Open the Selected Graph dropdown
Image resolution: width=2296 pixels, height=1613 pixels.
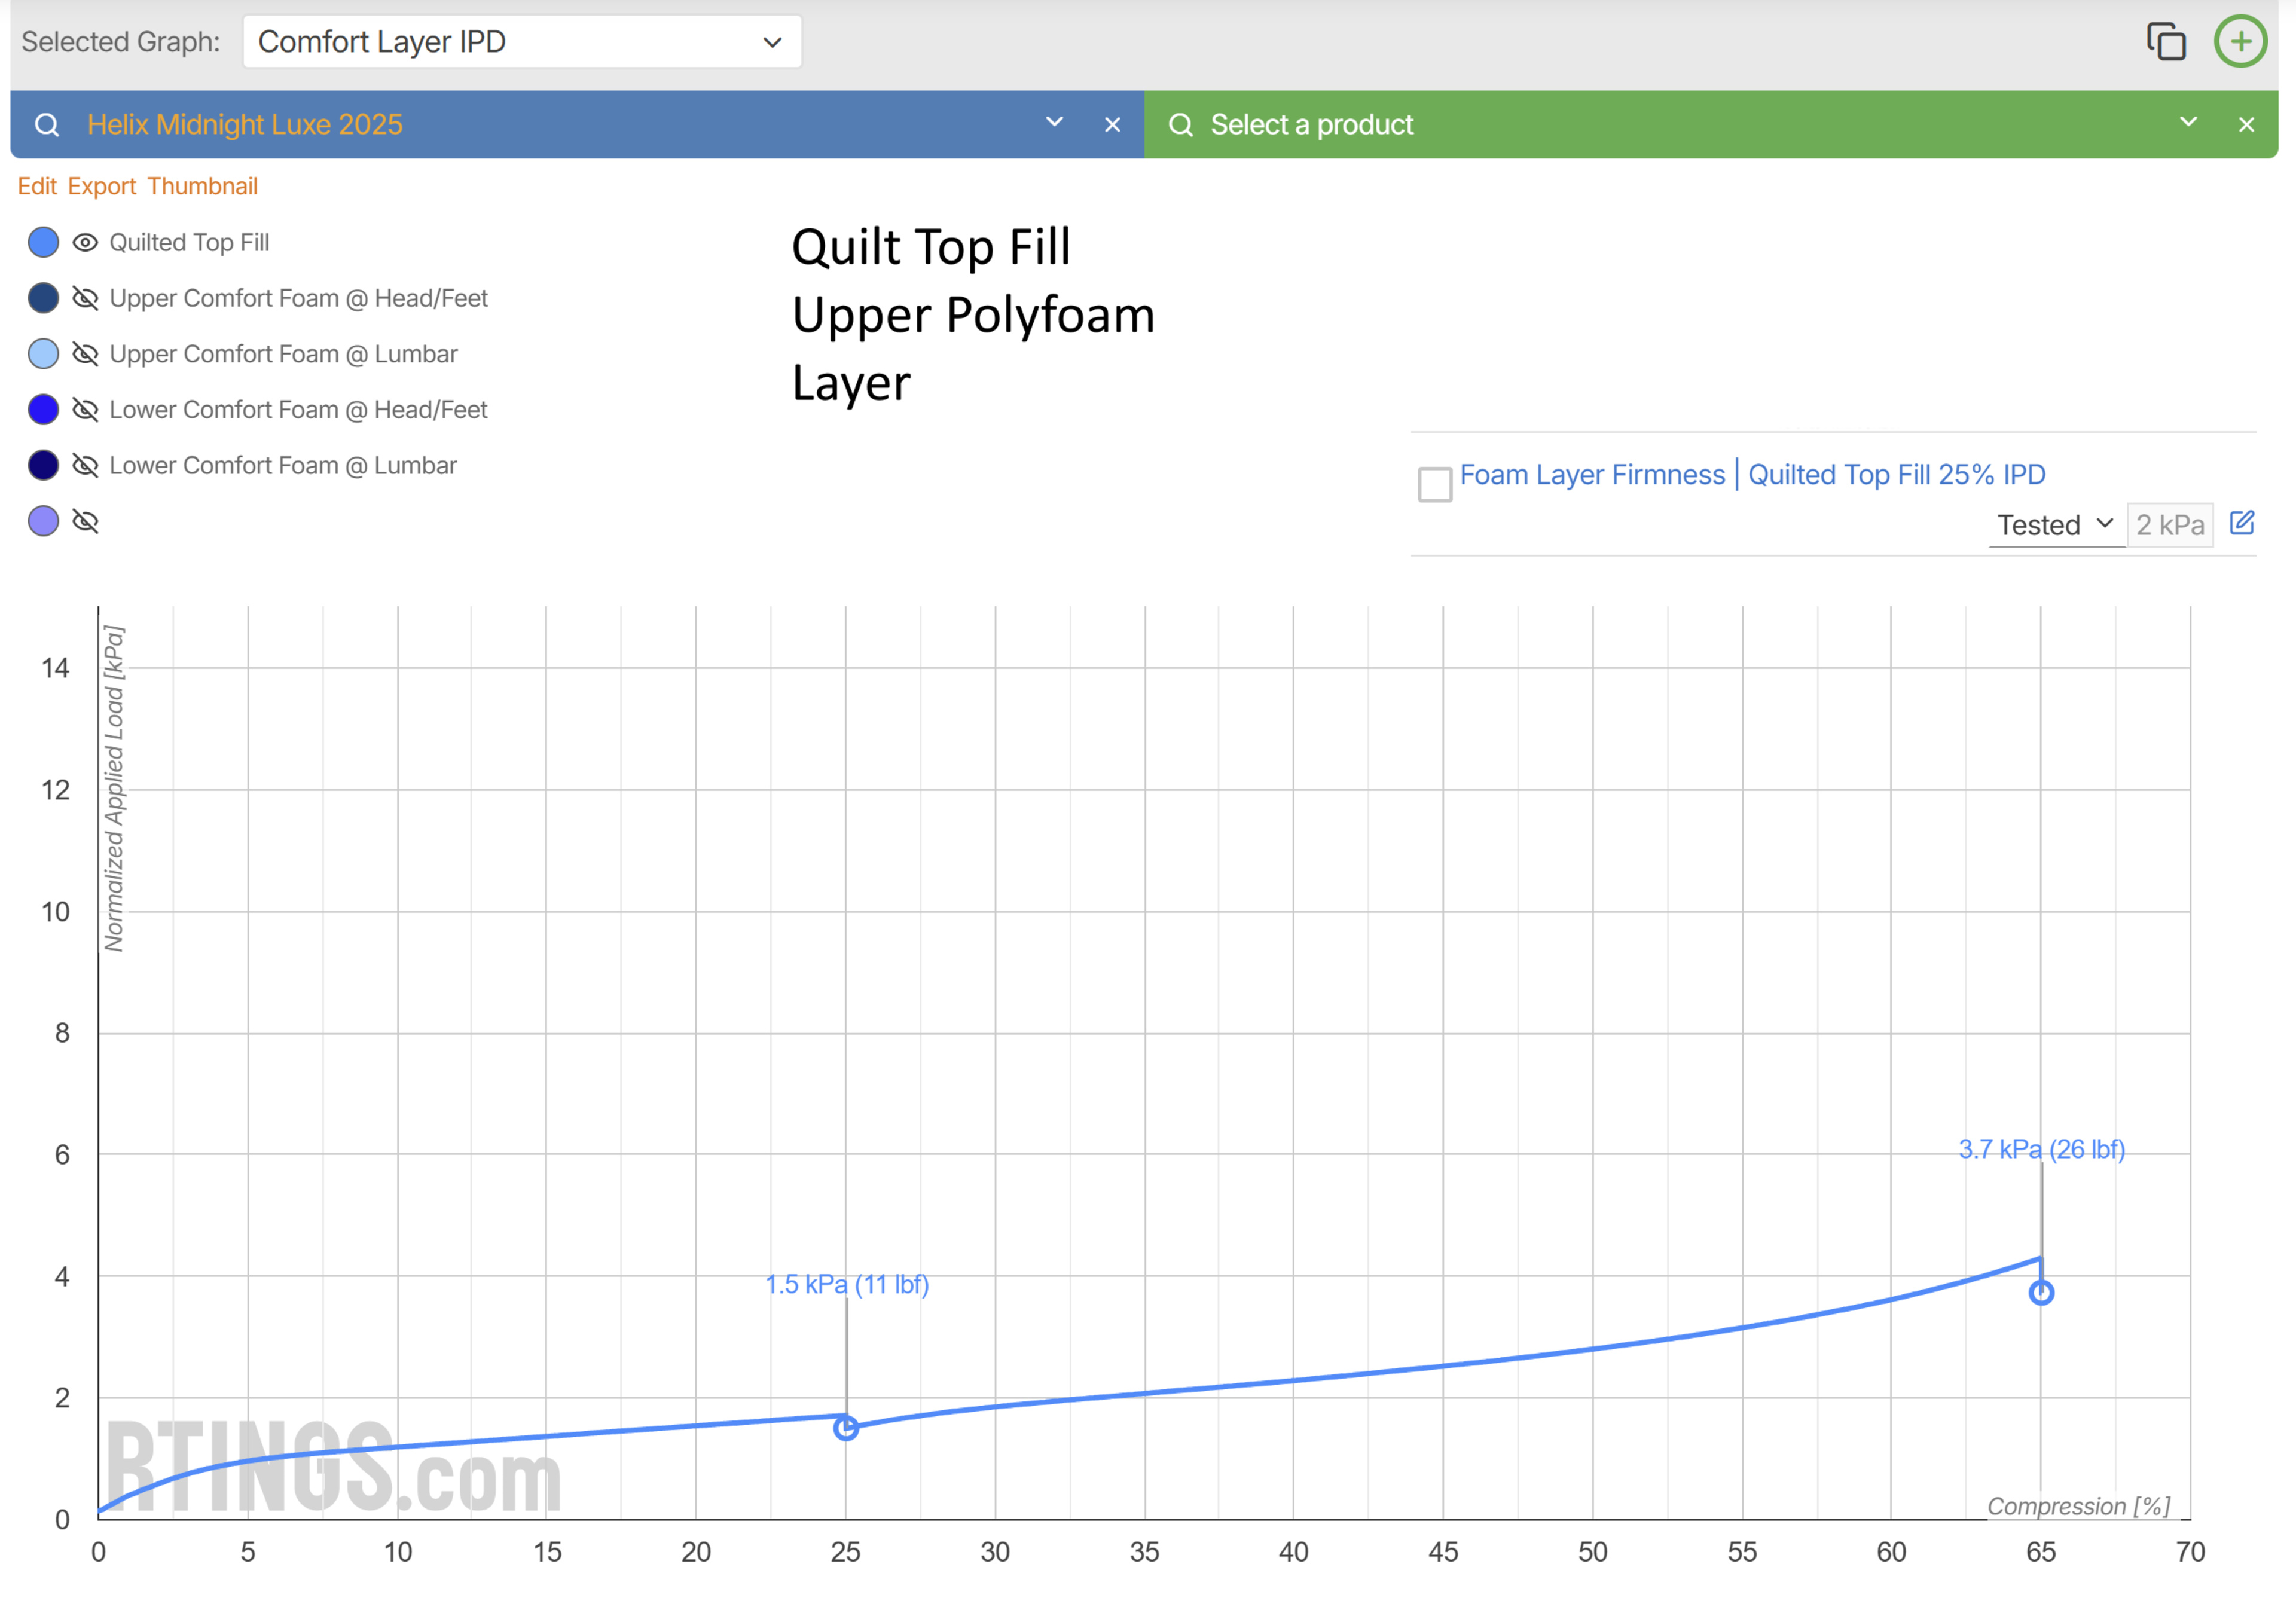521,42
